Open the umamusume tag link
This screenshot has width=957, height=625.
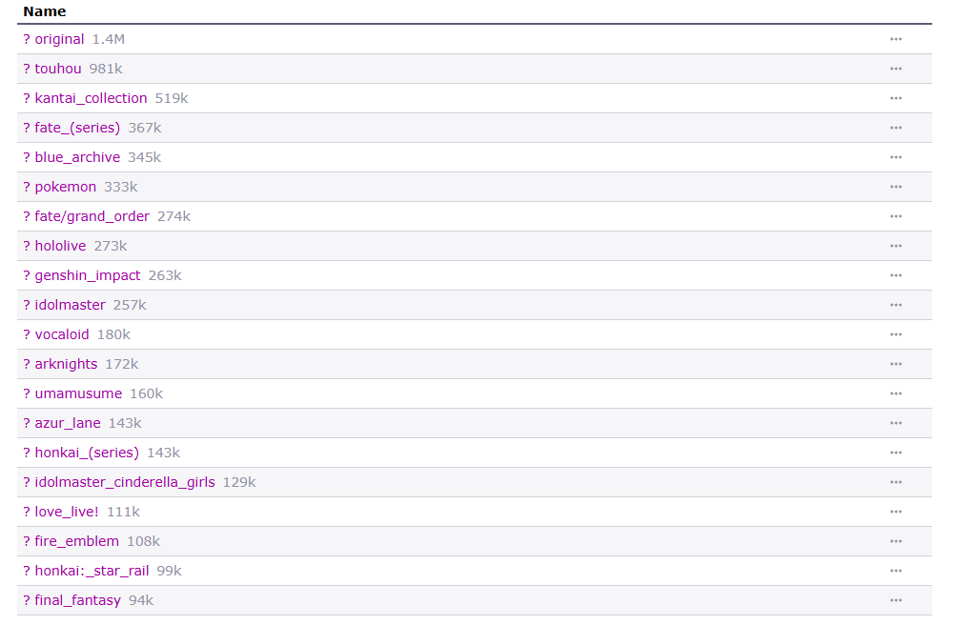78,393
